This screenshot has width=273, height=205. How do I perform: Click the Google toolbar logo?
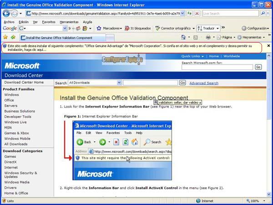pos(10,28)
